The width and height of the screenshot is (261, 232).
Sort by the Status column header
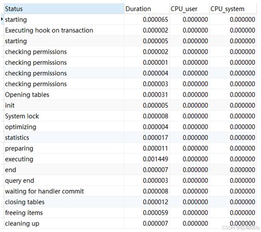64,9
